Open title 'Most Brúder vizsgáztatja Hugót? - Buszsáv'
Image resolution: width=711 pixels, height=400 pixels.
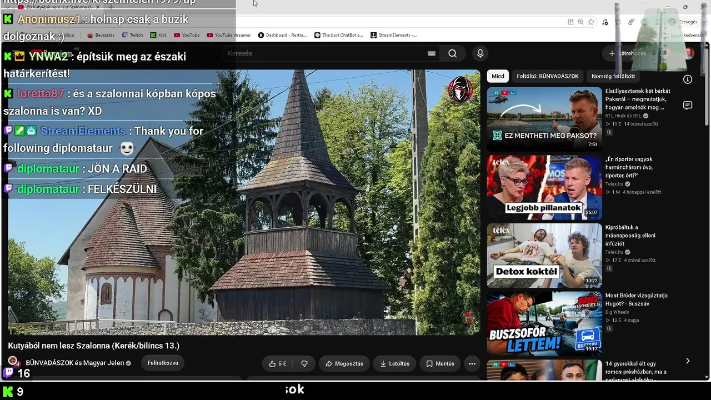(x=637, y=299)
